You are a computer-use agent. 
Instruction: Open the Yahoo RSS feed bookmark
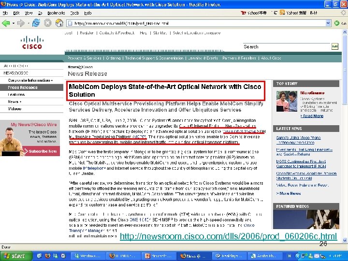293,13
